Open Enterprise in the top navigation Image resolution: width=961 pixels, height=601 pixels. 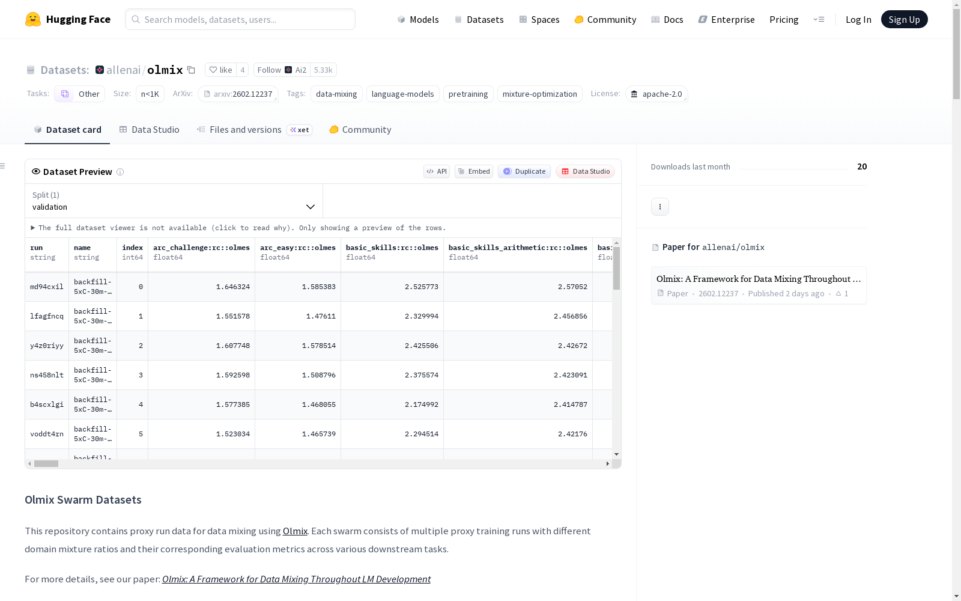727,19
